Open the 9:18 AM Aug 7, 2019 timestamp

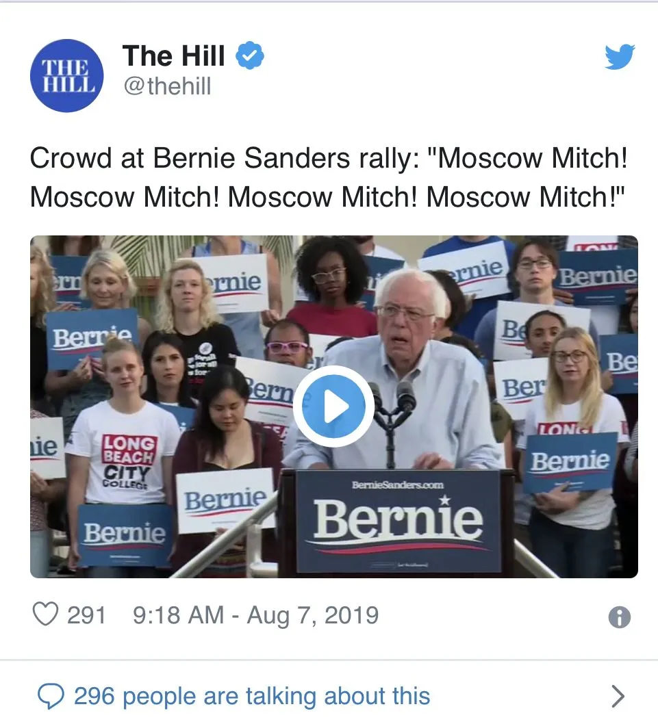pyautogui.click(x=255, y=615)
